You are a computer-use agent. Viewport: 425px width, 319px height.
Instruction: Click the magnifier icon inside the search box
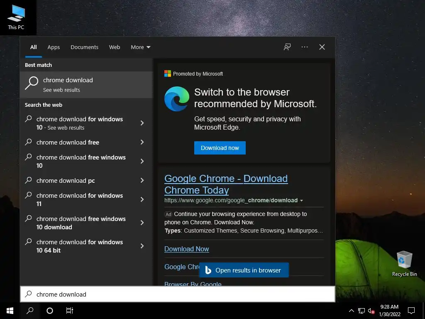[x=29, y=294]
